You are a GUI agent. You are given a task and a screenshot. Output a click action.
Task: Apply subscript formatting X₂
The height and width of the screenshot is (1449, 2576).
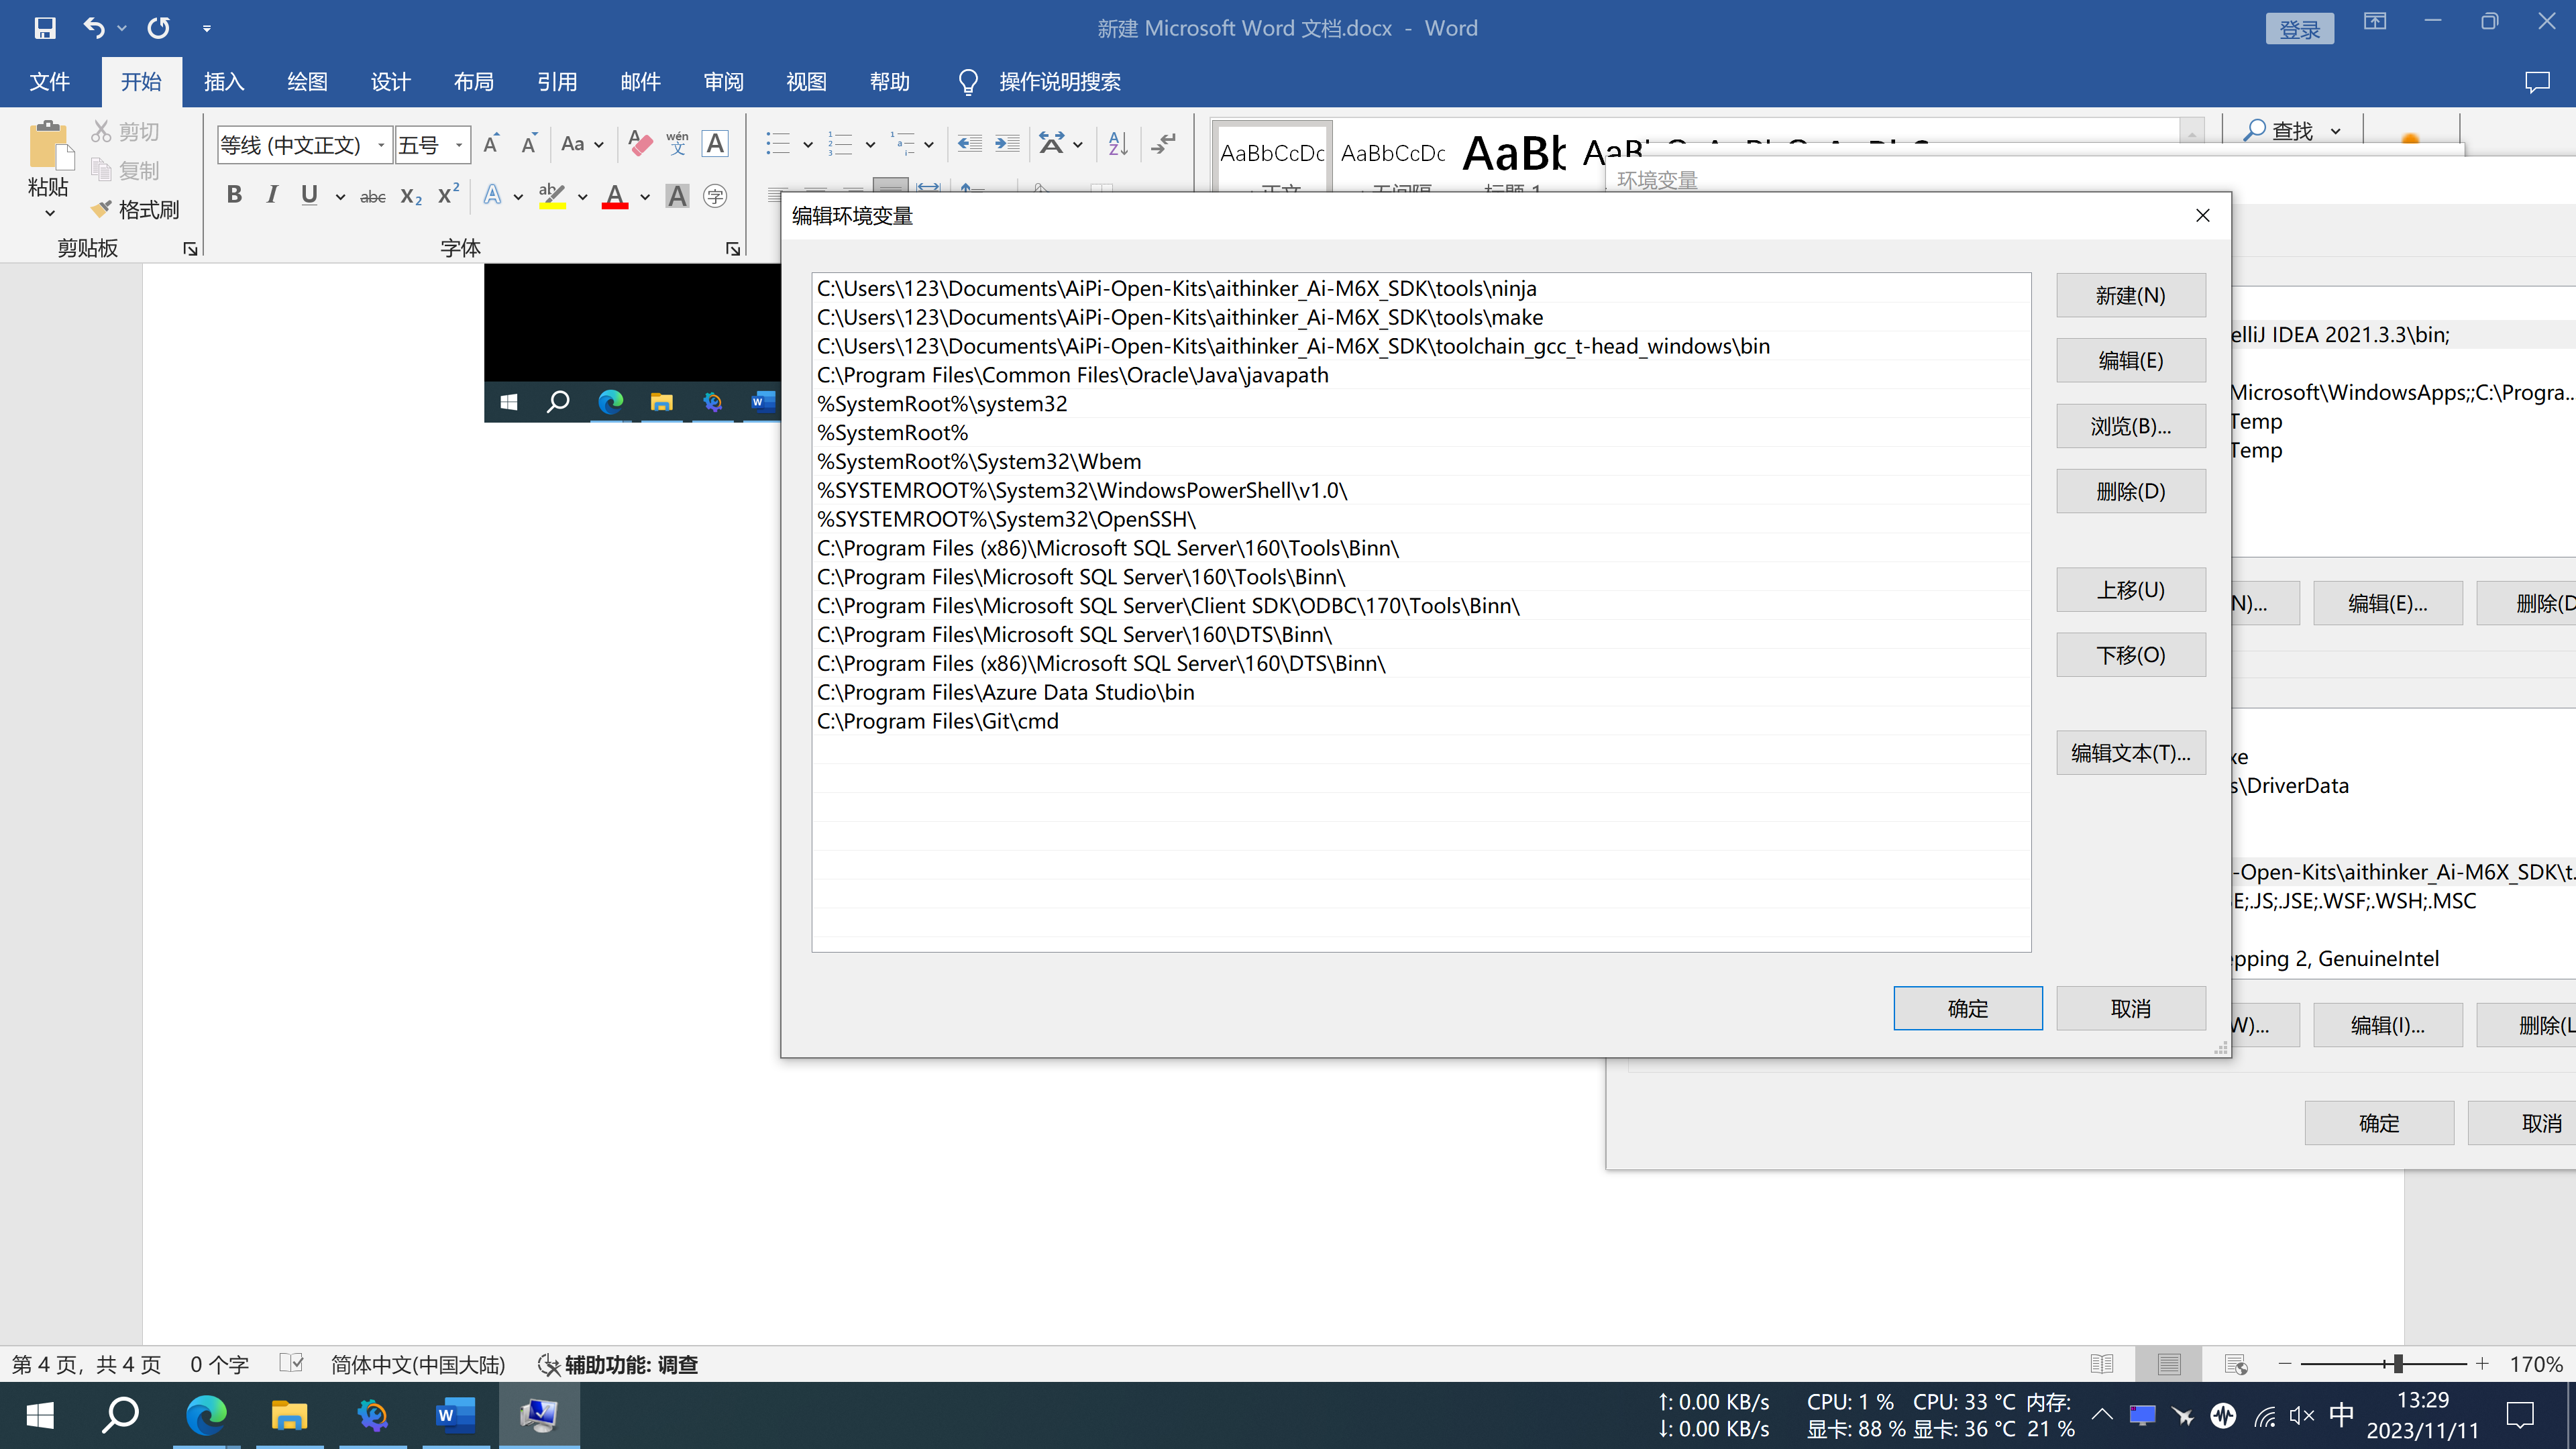pos(411,196)
